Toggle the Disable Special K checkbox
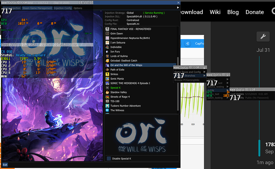Viewport: 275px width, 169px height. click(x=108, y=158)
